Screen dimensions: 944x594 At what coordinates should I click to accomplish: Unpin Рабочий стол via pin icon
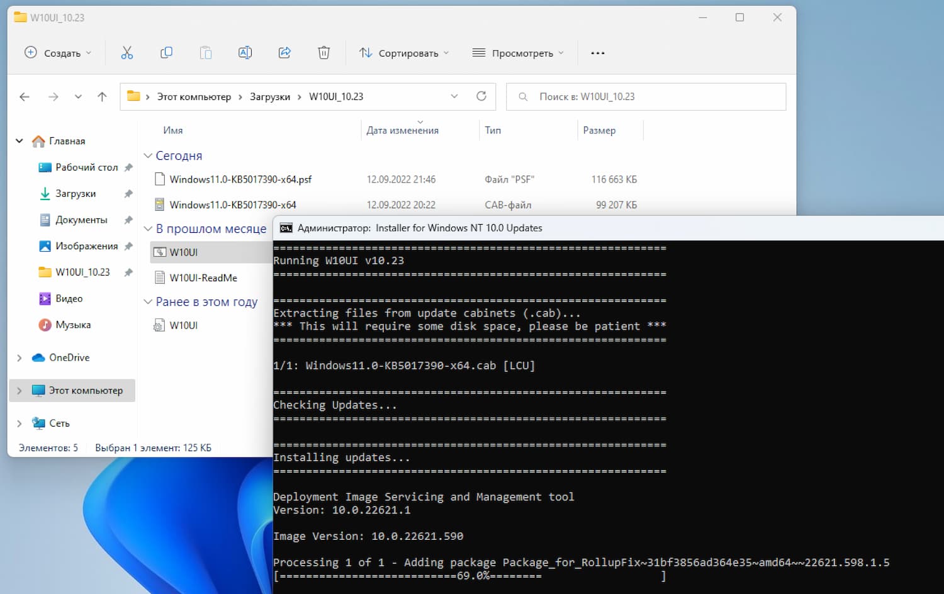tap(128, 167)
